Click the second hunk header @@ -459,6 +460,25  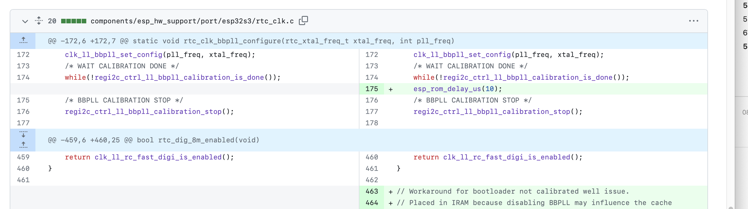tap(153, 140)
